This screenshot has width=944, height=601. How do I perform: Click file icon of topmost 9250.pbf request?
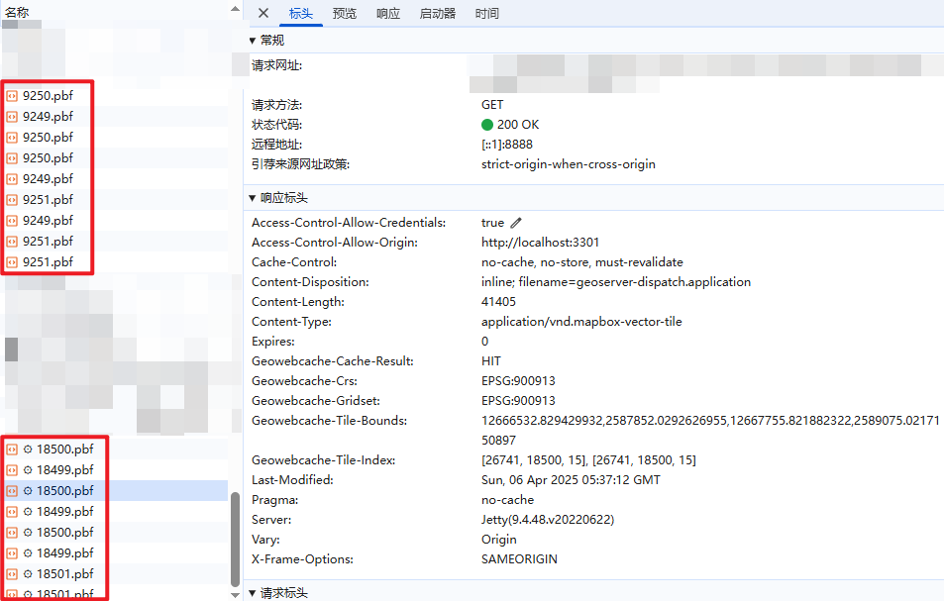tap(13, 96)
